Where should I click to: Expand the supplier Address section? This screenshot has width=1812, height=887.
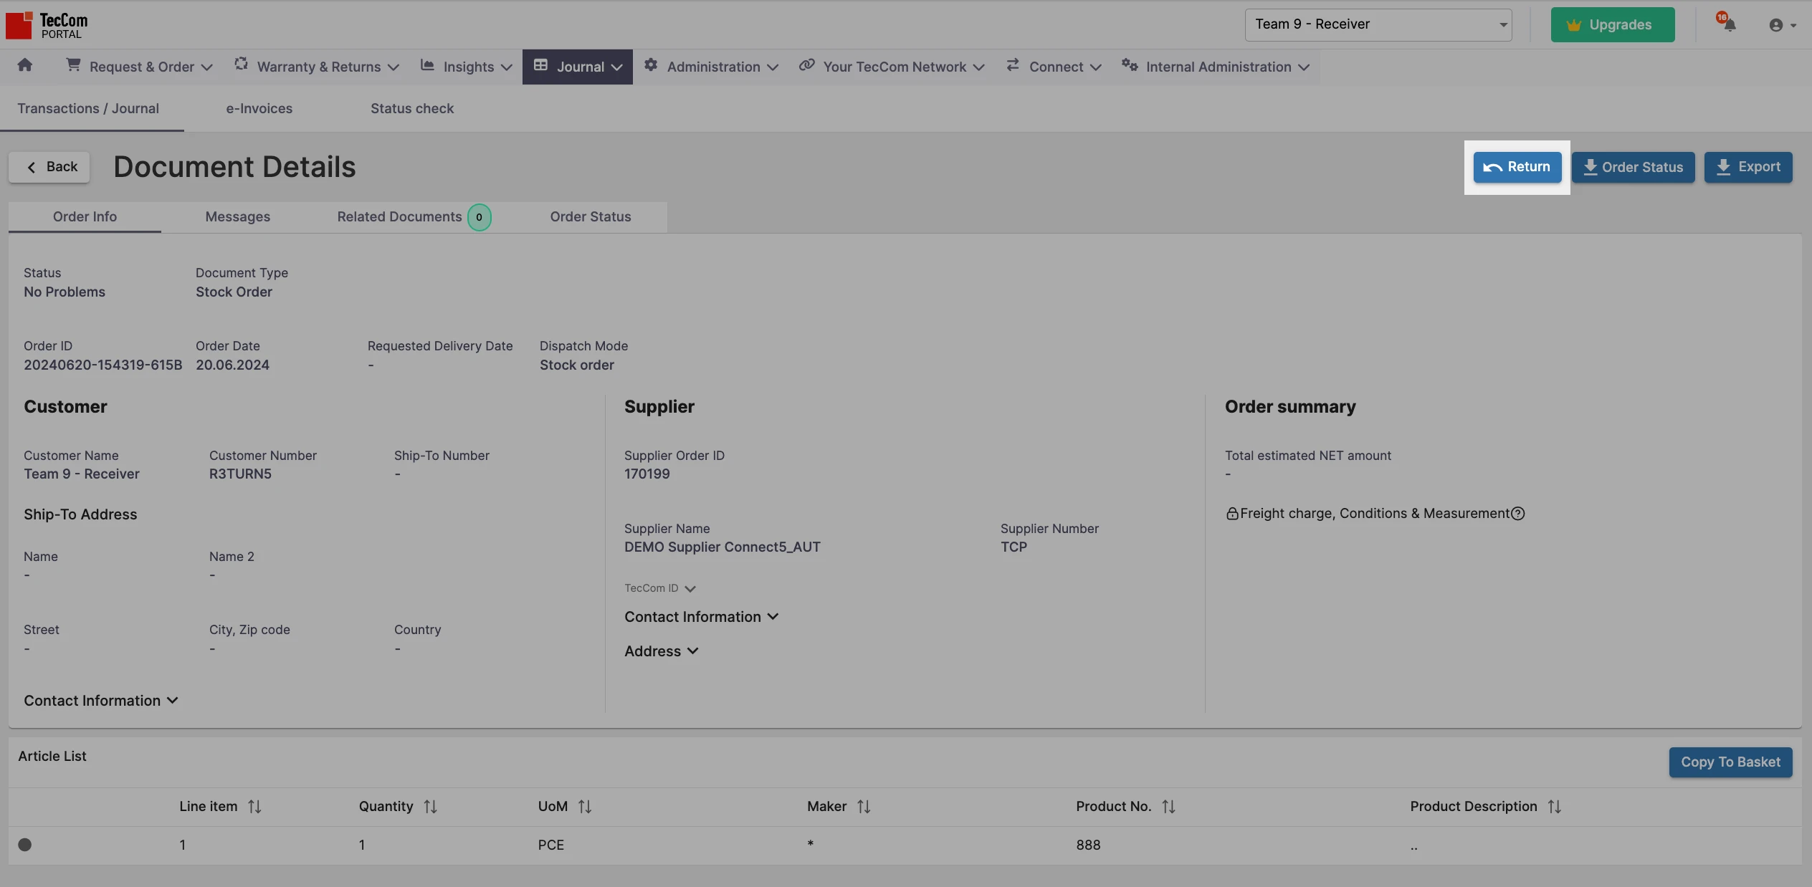661,651
